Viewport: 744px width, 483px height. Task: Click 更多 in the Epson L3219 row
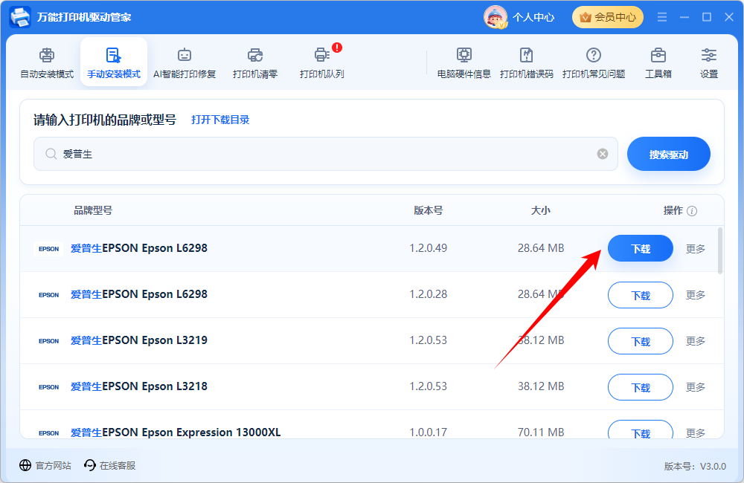(696, 341)
